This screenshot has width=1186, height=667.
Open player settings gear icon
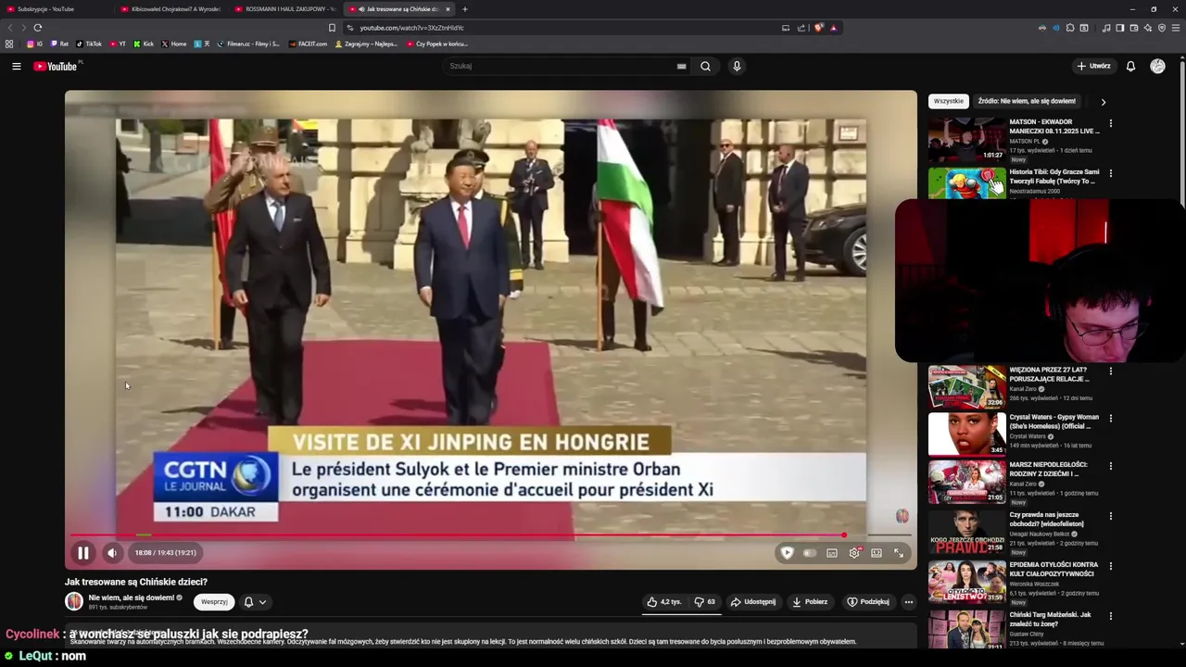point(854,553)
